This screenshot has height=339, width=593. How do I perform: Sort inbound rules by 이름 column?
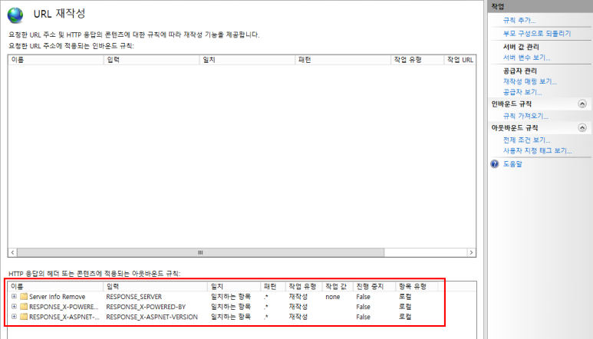coord(56,60)
